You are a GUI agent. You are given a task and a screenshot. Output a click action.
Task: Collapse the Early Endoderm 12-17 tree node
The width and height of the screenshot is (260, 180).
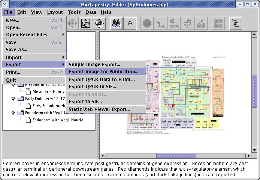click(13, 98)
